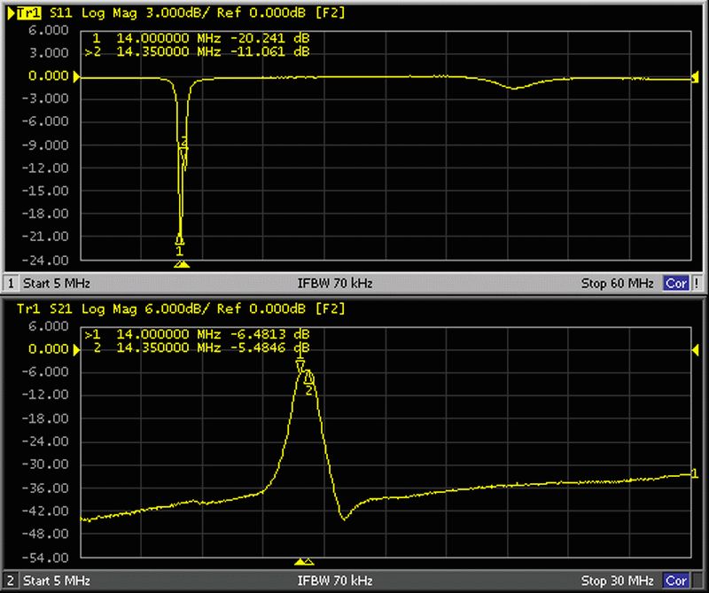Select the Tr1 label in the S11 plot
Image resolution: width=709 pixels, height=593 pixels.
coord(17,12)
